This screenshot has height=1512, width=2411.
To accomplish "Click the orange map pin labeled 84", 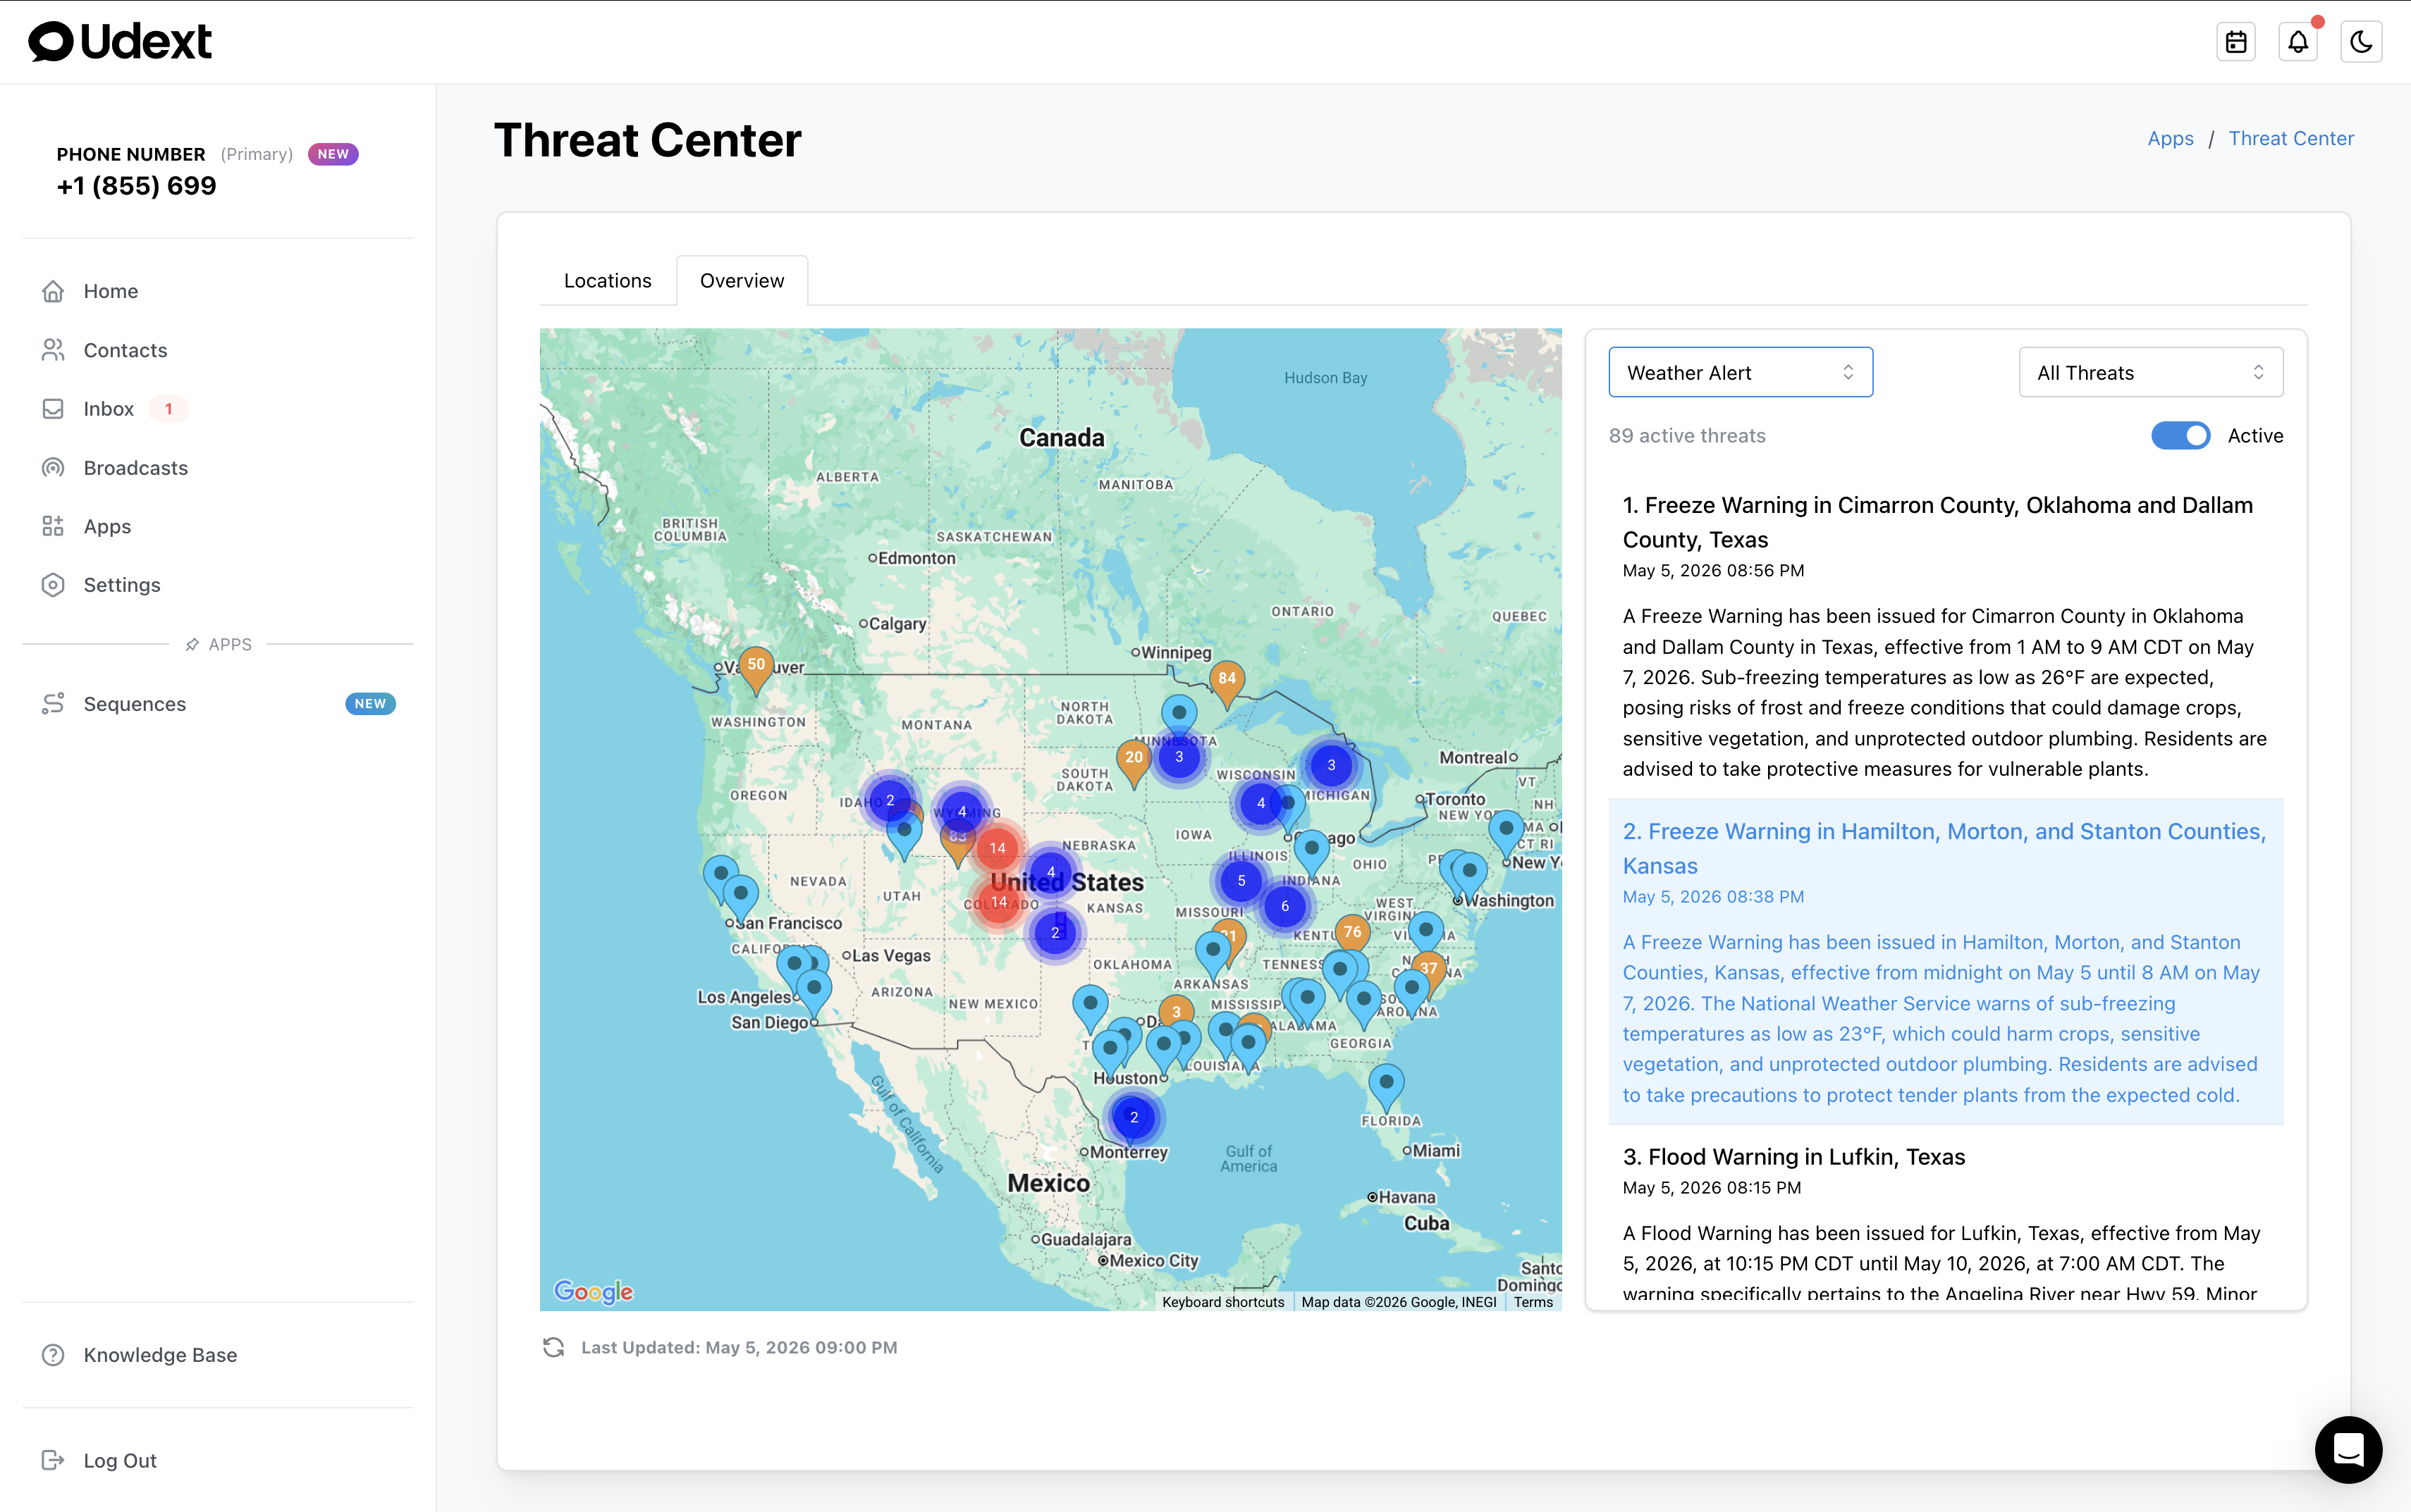I will 1227,685.
